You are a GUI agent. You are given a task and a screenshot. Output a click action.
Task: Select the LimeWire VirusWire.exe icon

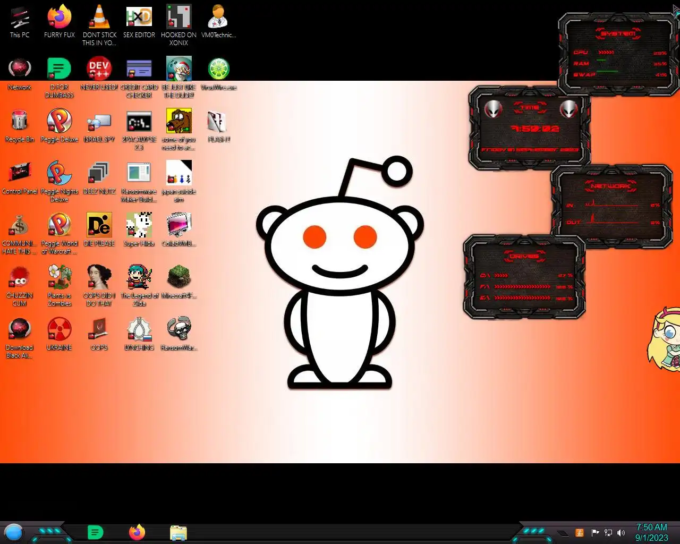click(218, 74)
